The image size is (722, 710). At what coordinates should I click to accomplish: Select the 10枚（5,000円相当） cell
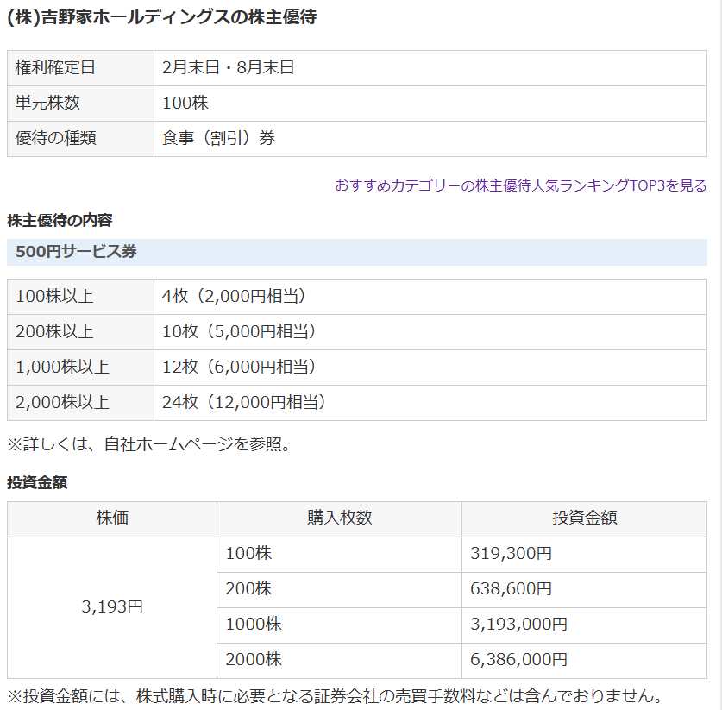click(x=430, y=332)
